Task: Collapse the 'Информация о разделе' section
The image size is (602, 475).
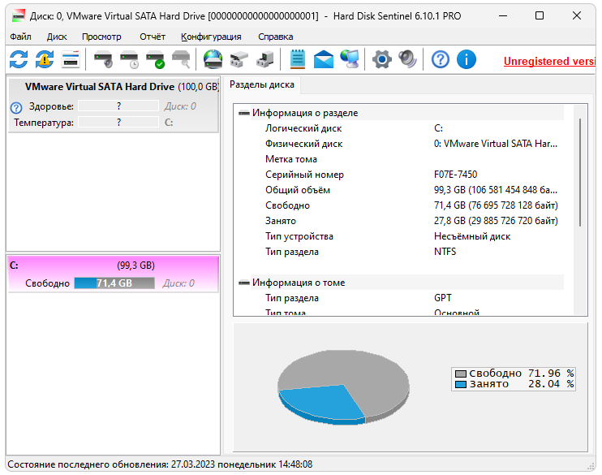Action: (243, 114)
